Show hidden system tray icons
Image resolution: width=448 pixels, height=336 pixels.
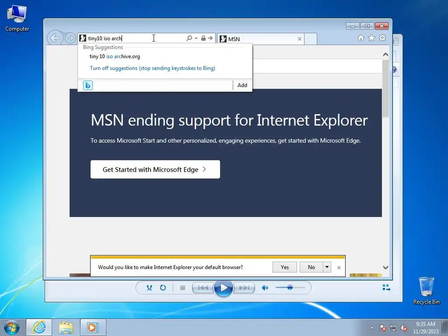(x=372, y=328)
